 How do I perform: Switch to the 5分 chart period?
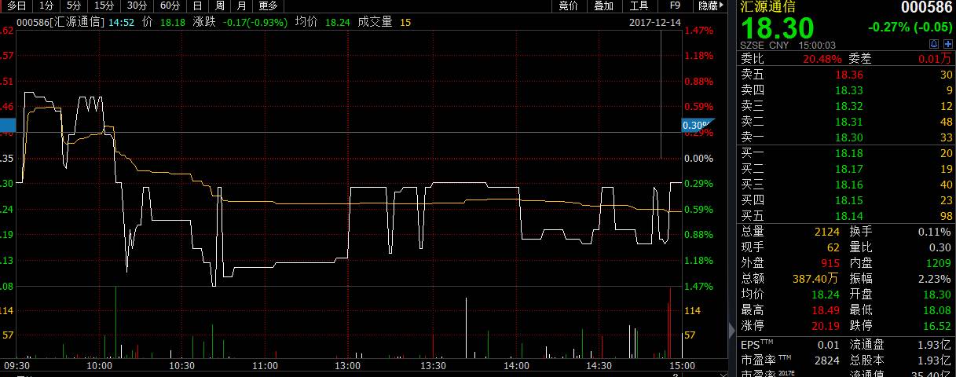(x=74, y=5)
